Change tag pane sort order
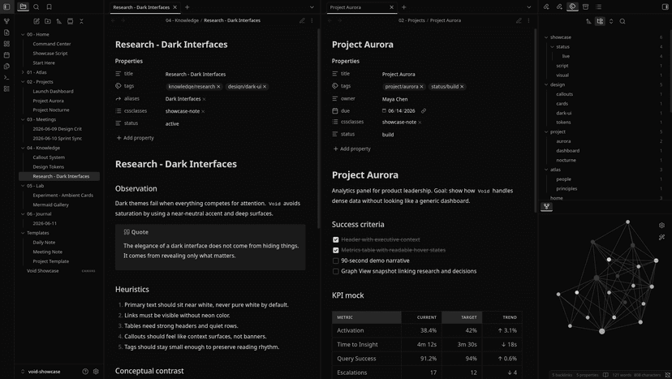The image size is (672, 379). (x=589, y=21)
